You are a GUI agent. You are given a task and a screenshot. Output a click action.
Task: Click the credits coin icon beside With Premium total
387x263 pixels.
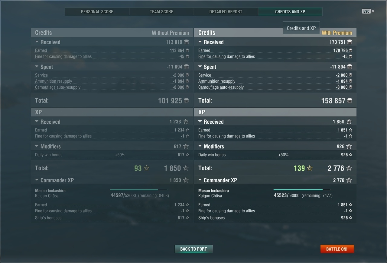pos(350,100)
